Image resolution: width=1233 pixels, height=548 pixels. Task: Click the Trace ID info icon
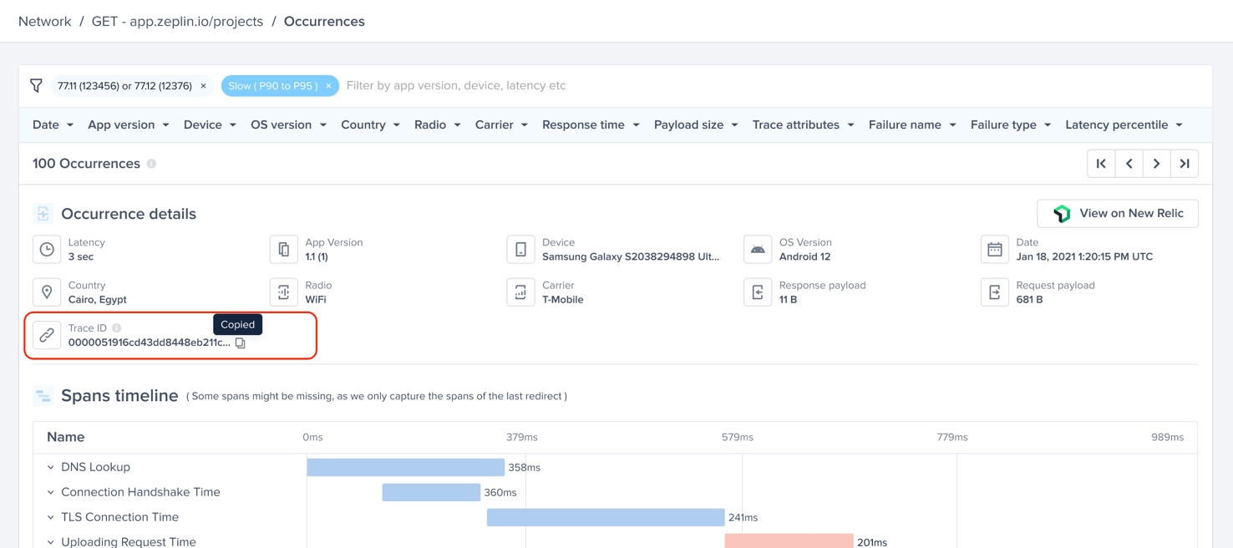tap(117, 328)
